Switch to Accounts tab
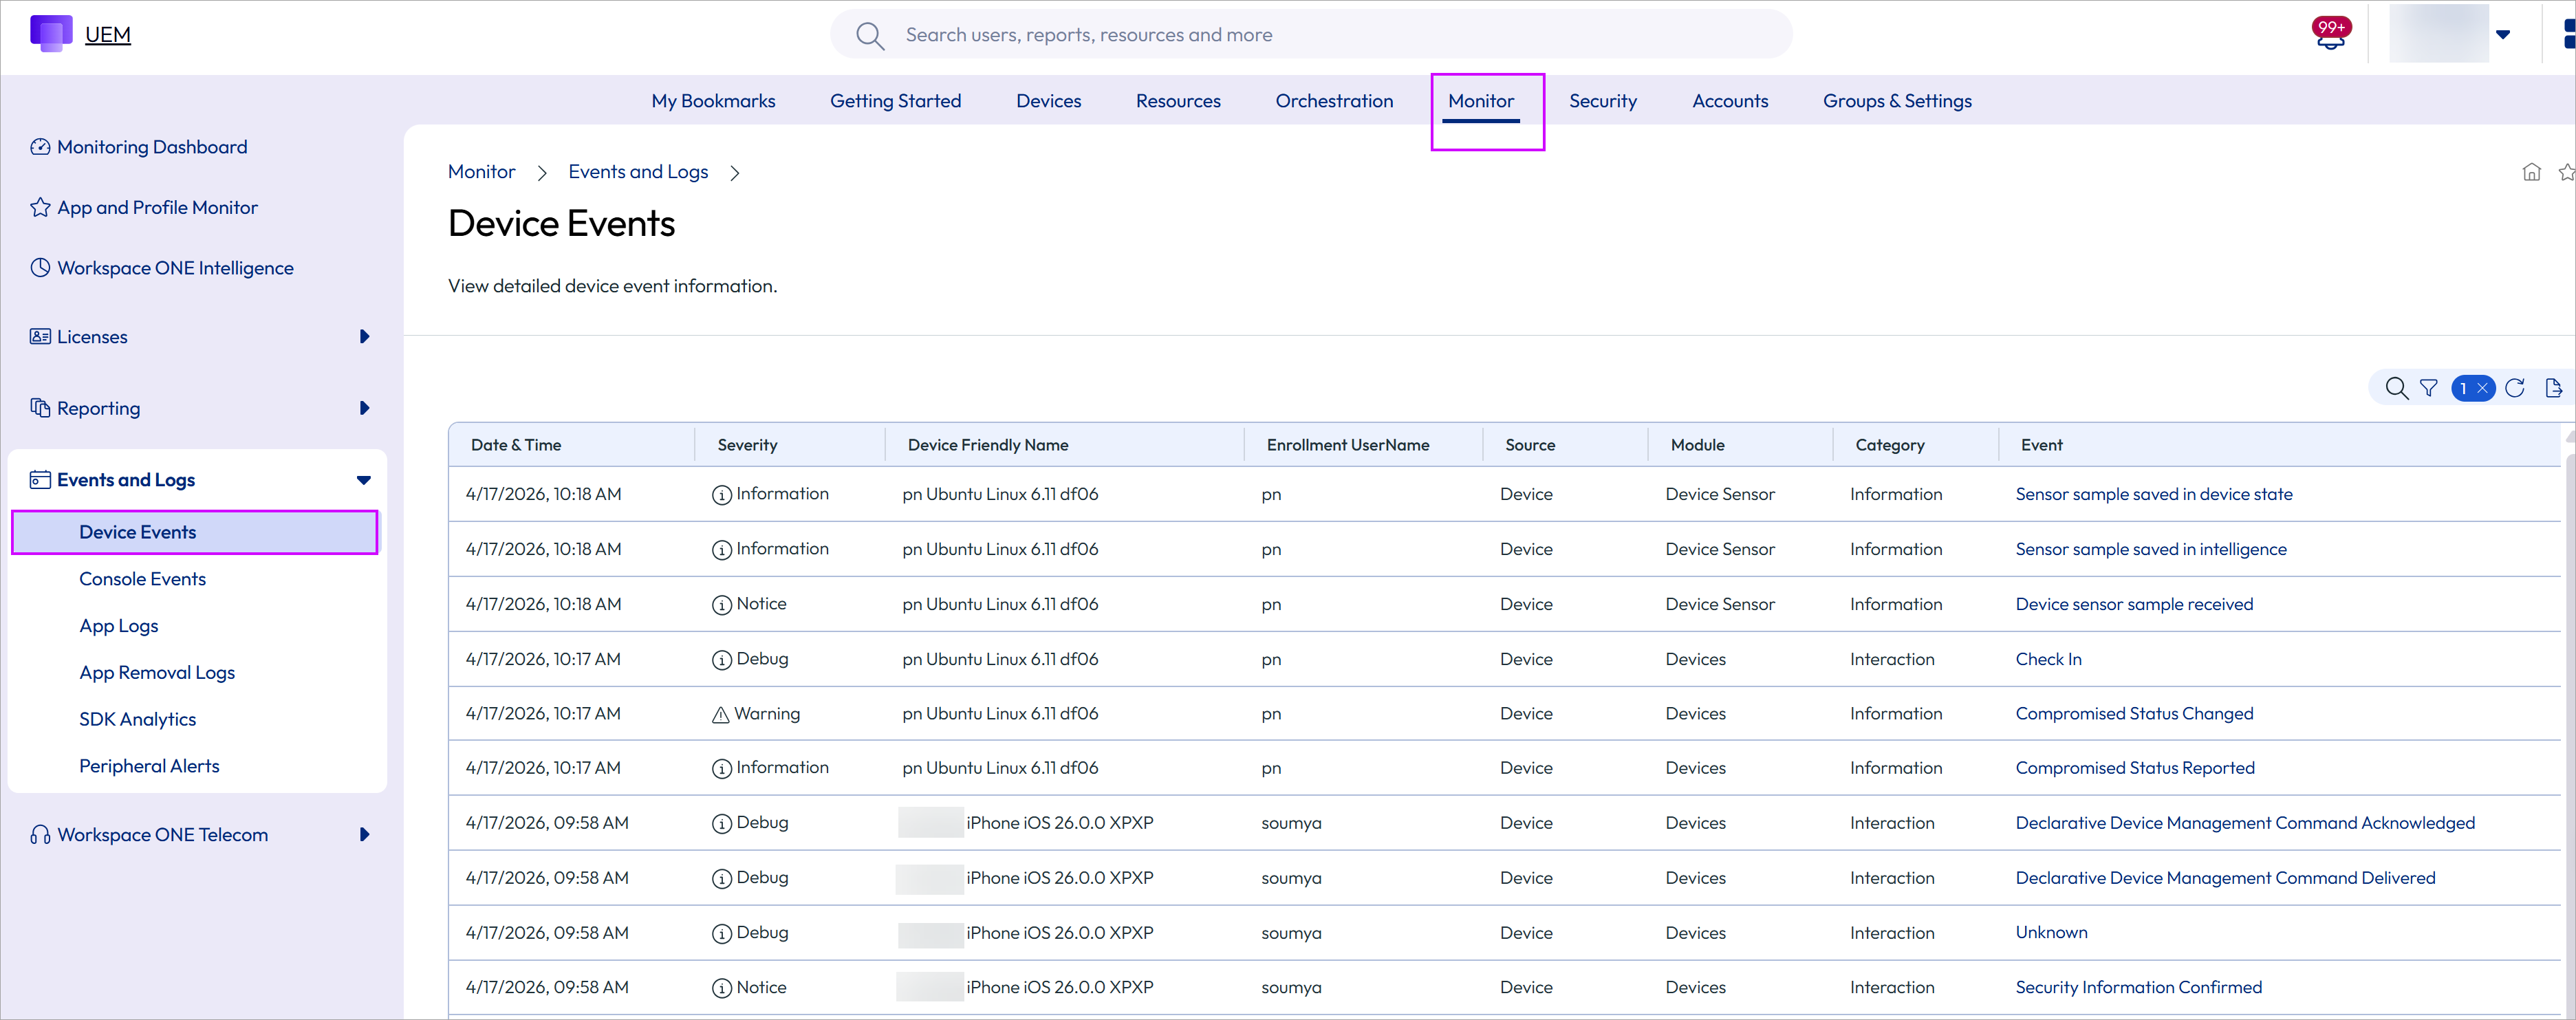This screenshot has height=1020, width=2576. point(1730,101)
